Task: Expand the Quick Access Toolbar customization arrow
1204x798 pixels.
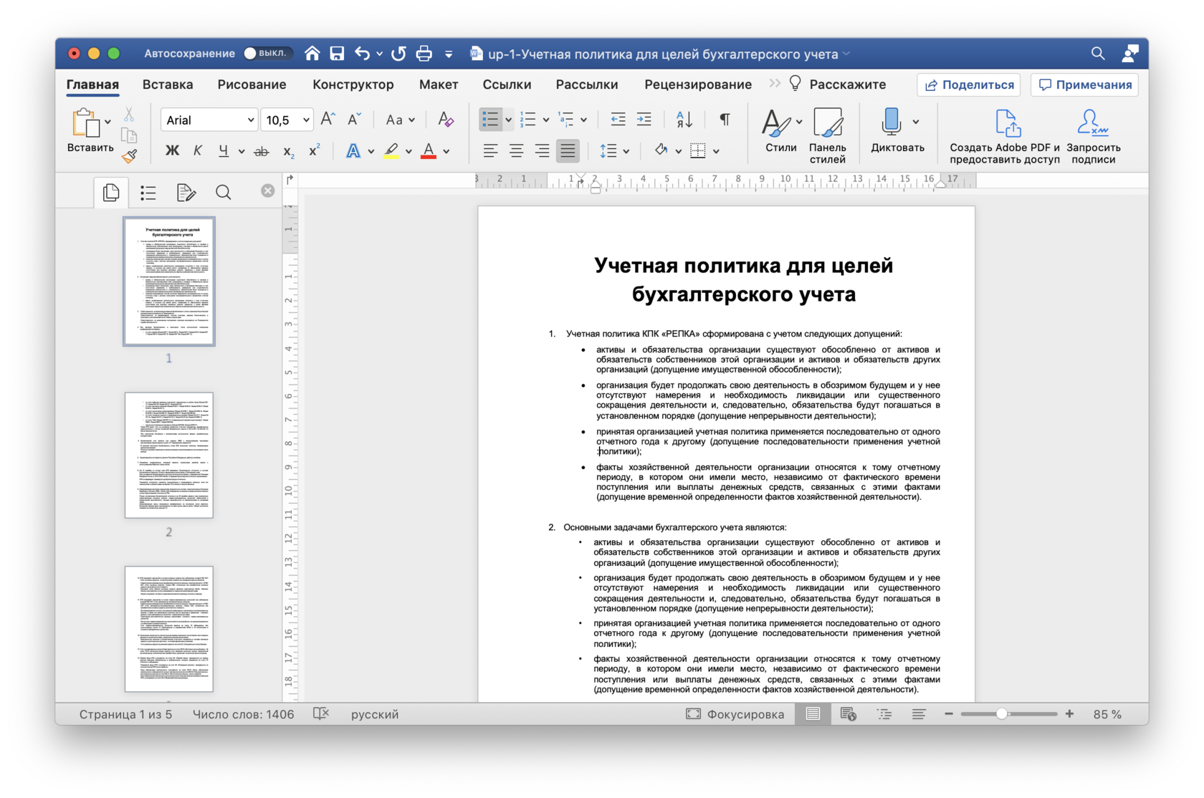Action: pyautogui.click(x=449, y=54)
